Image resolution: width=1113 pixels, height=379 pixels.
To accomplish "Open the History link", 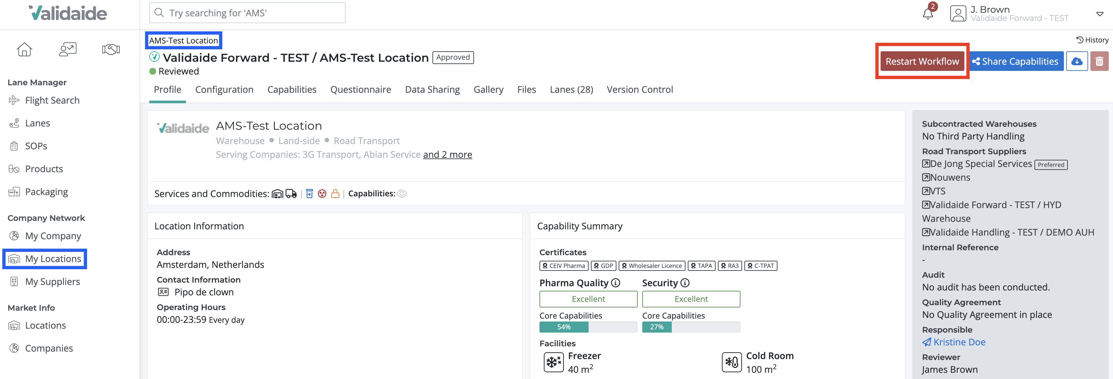I will (x=1092, y=40).
